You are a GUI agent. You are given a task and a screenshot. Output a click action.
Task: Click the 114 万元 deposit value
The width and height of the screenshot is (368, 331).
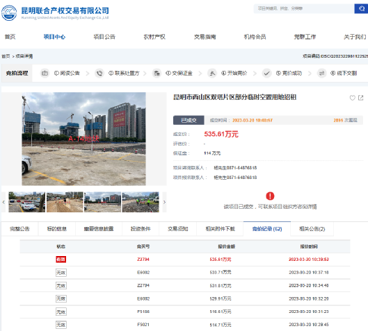click(x=212, y=153)
